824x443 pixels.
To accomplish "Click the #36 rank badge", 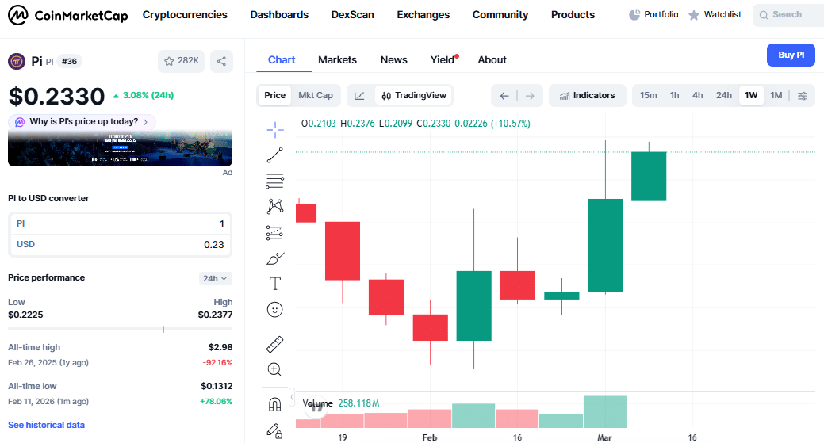I will tap(69, 61).
